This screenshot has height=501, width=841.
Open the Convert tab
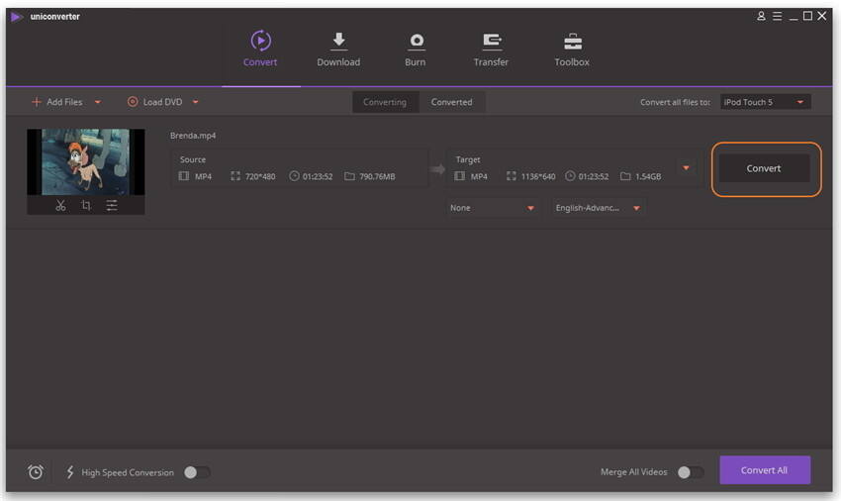[260, 49]
